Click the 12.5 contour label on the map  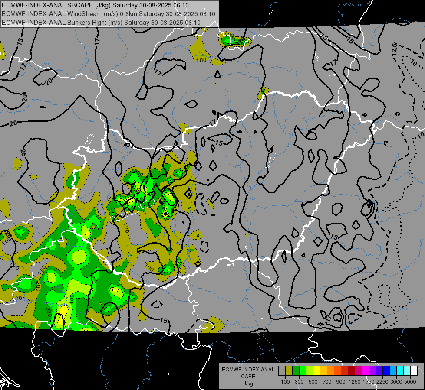(x=394, y=49)
